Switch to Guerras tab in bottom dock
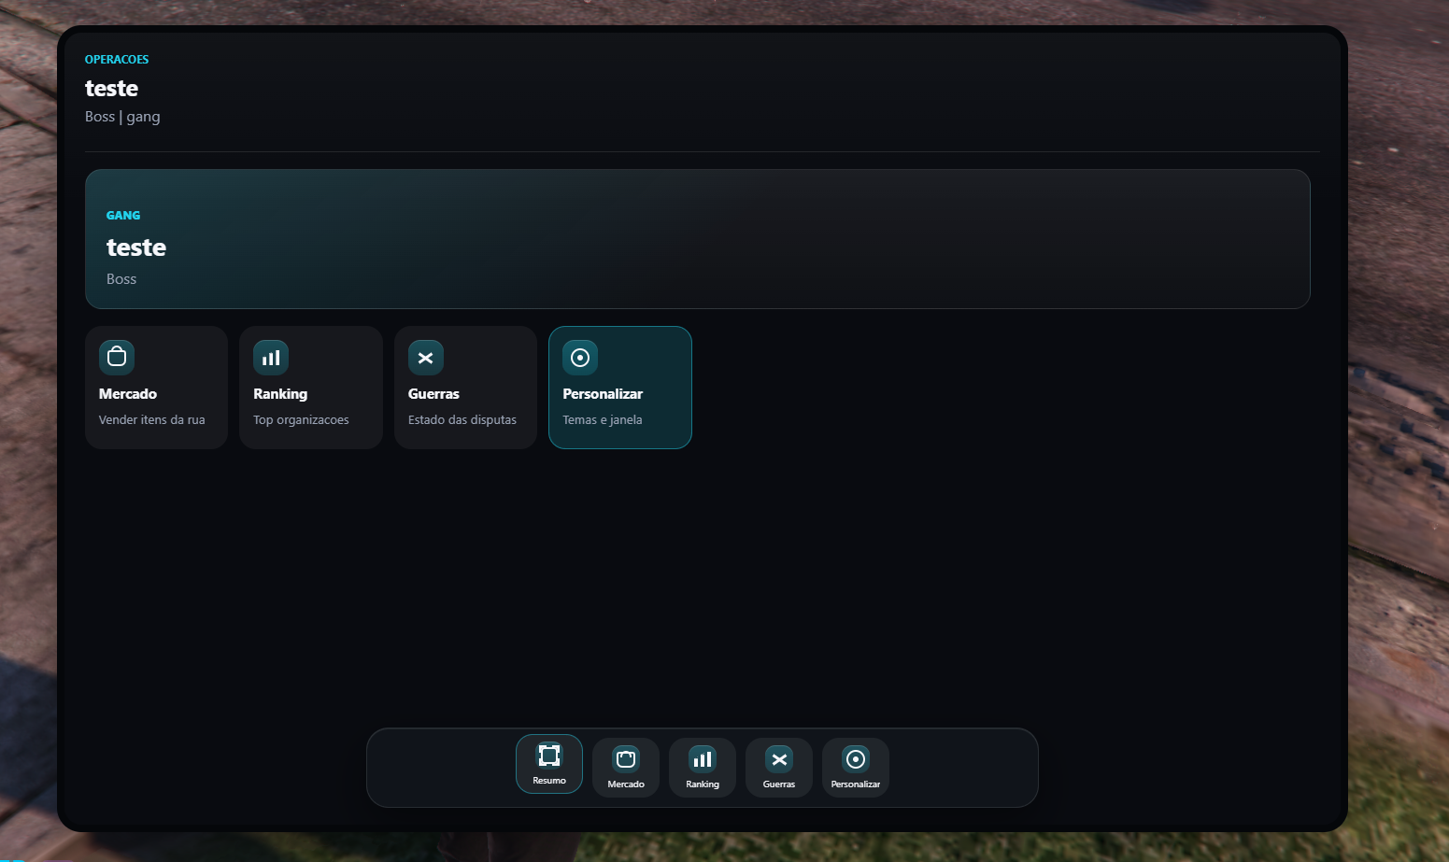This screenshot has height=862, width=1449. point(779,768)
